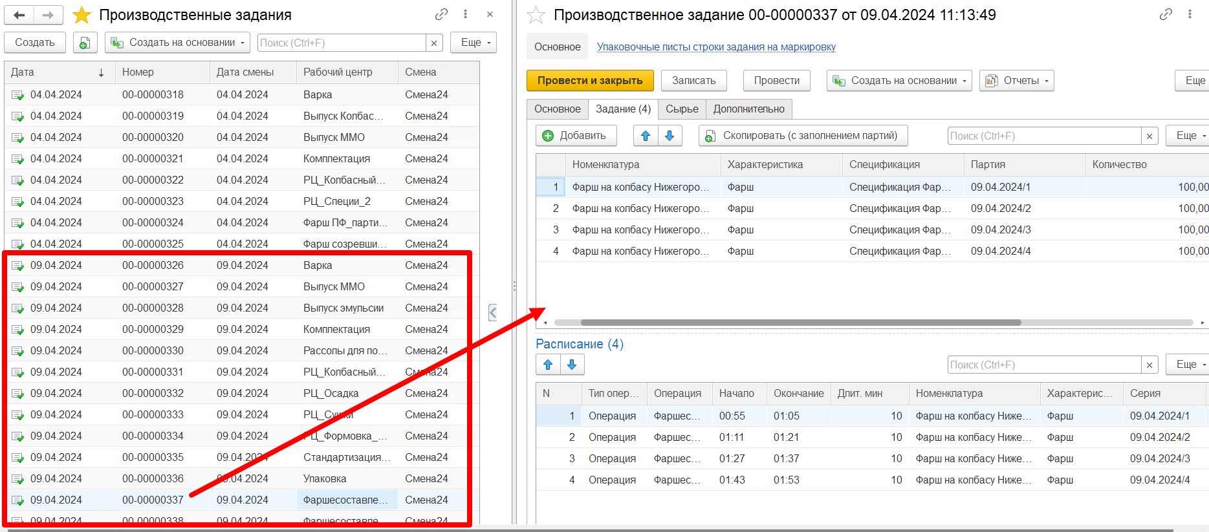Move the schedule row up in Расписание
This screenshot has height=532, width=1209.
coord(548,365)
